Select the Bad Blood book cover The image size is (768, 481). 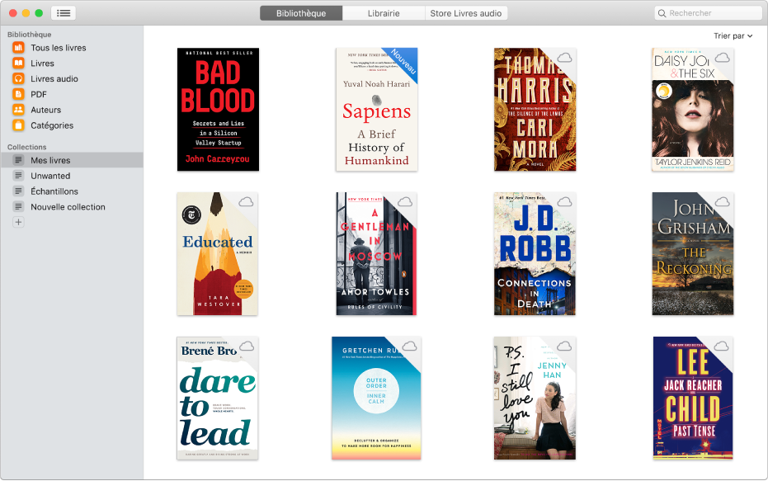click(218, 109)
